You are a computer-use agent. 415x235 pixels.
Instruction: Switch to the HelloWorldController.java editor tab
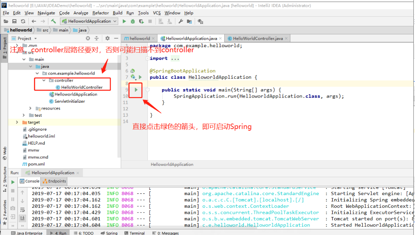tap(258, 38)
